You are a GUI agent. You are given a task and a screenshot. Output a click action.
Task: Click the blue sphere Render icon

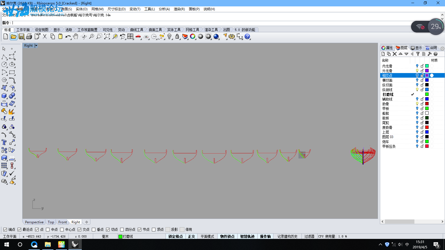tap(216, 36)
